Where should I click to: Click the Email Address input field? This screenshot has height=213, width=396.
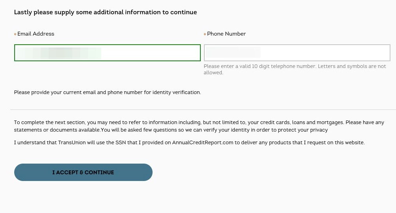pos(107,53)
